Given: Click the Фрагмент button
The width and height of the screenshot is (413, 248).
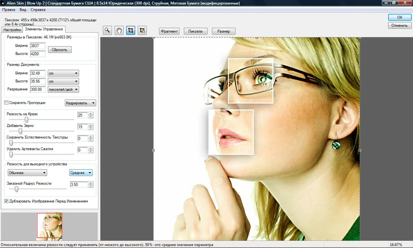Looking at the screenshot, I should tap(169, 31).
